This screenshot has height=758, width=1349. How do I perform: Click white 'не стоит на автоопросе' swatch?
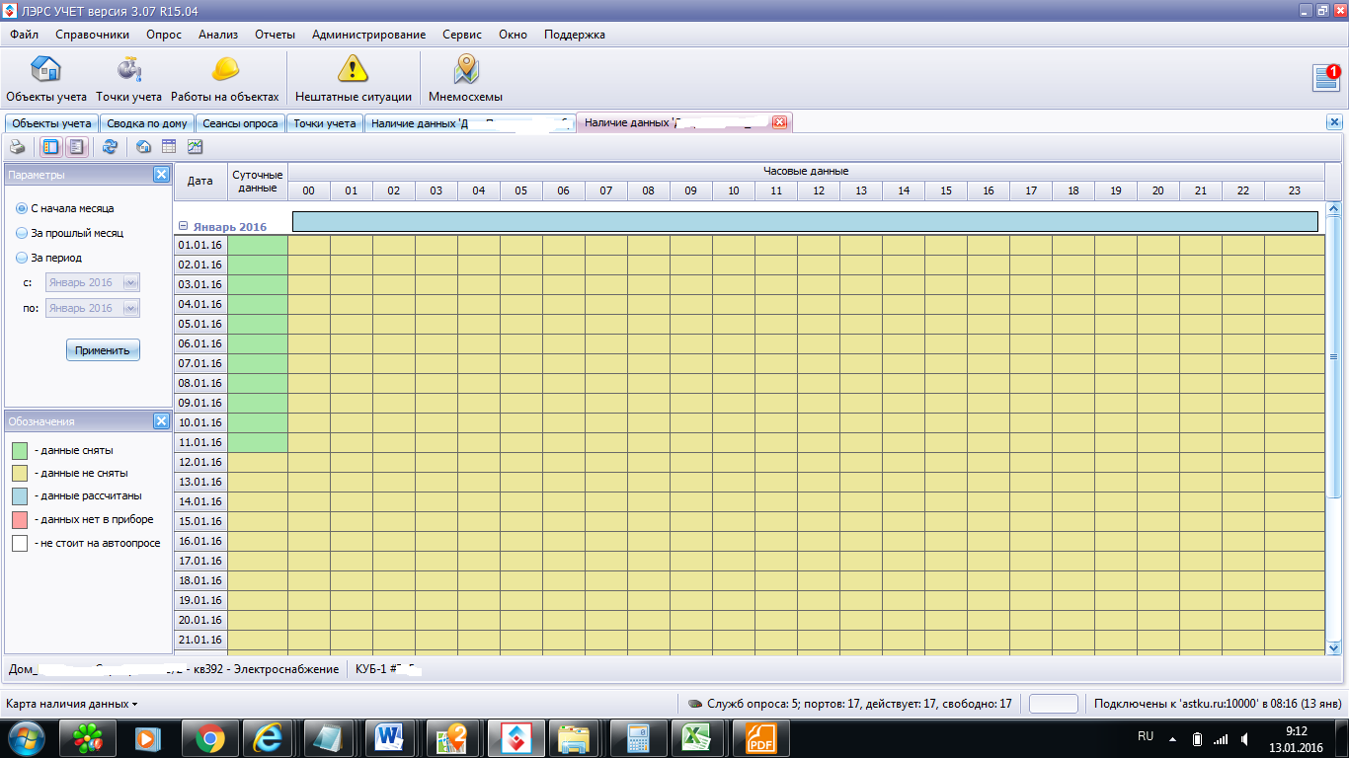20,543
